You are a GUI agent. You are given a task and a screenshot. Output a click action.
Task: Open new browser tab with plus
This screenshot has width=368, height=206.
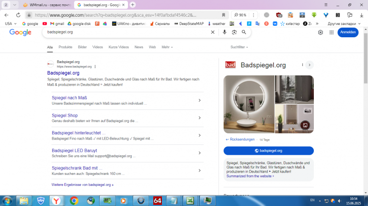tap(133, 5)
